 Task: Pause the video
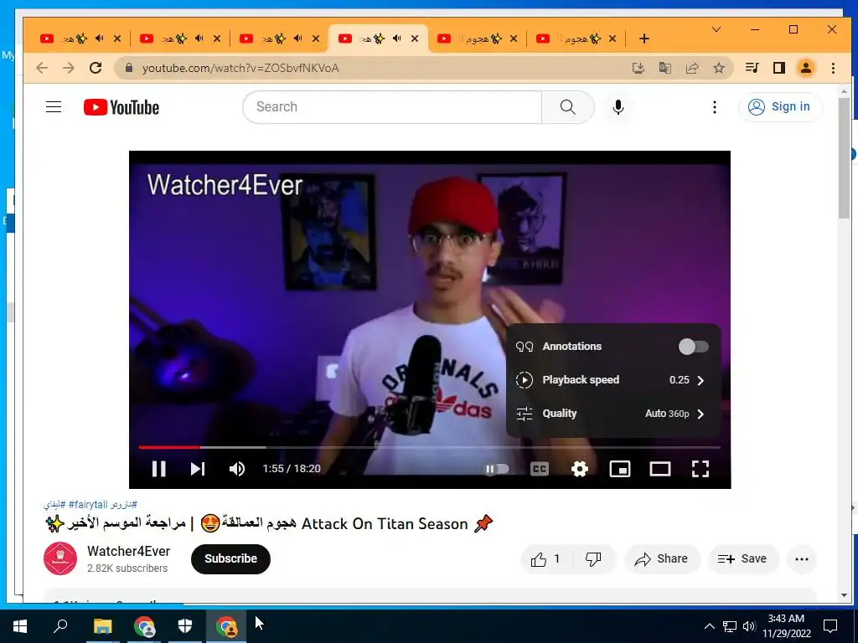[x=158, y=469]
